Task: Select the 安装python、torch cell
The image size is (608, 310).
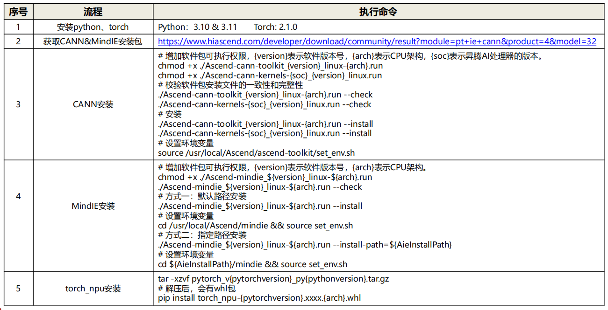Action: point(93,27)
